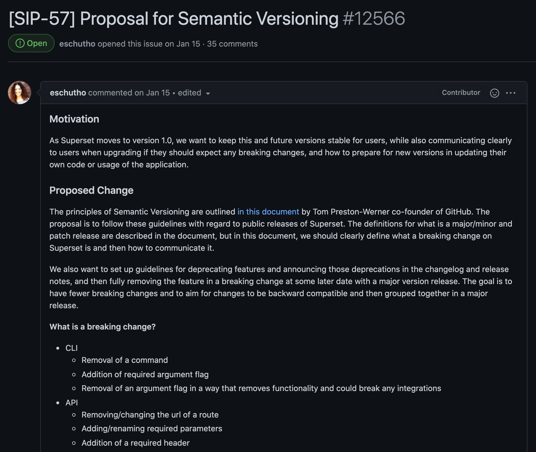Click the CLI bullet item
The width and height of the screenshot is (536, 452).
(72, 348)
